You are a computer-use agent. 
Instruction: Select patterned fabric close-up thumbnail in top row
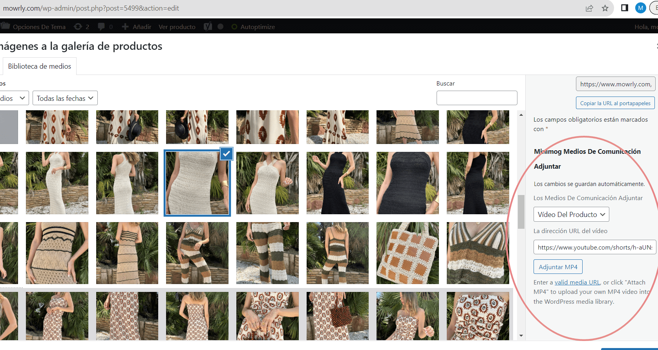tap(267, 127)
